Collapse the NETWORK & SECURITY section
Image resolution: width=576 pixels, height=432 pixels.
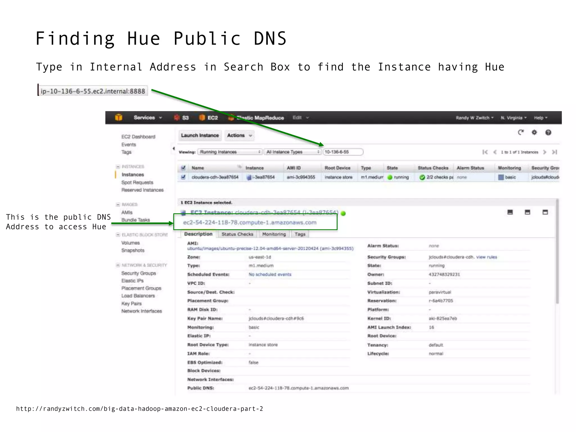click(118, 265)
